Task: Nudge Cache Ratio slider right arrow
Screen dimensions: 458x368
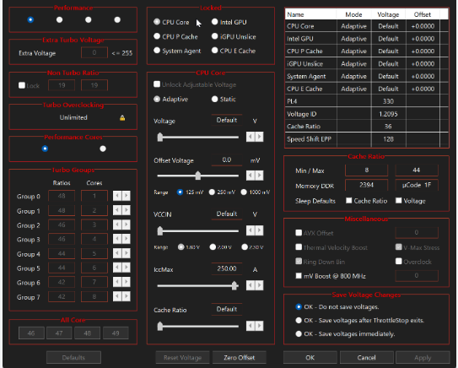Action: (259, 326)
